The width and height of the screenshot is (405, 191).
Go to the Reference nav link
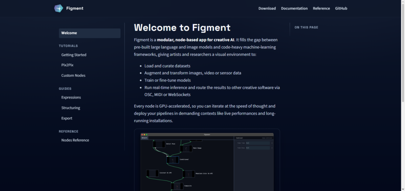(x=321, y=8)
